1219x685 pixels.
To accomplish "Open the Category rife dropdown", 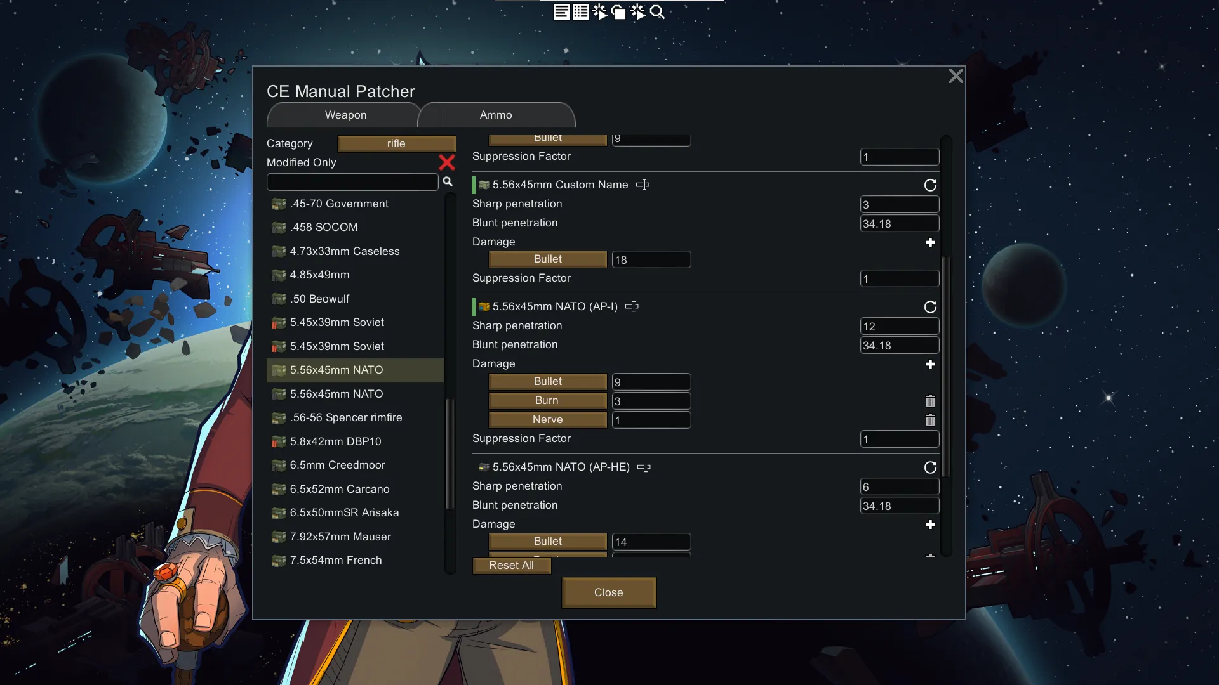I will (x=396, y=143).
